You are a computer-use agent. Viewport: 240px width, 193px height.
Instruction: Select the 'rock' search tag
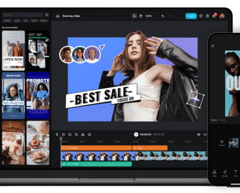(26, 21)
